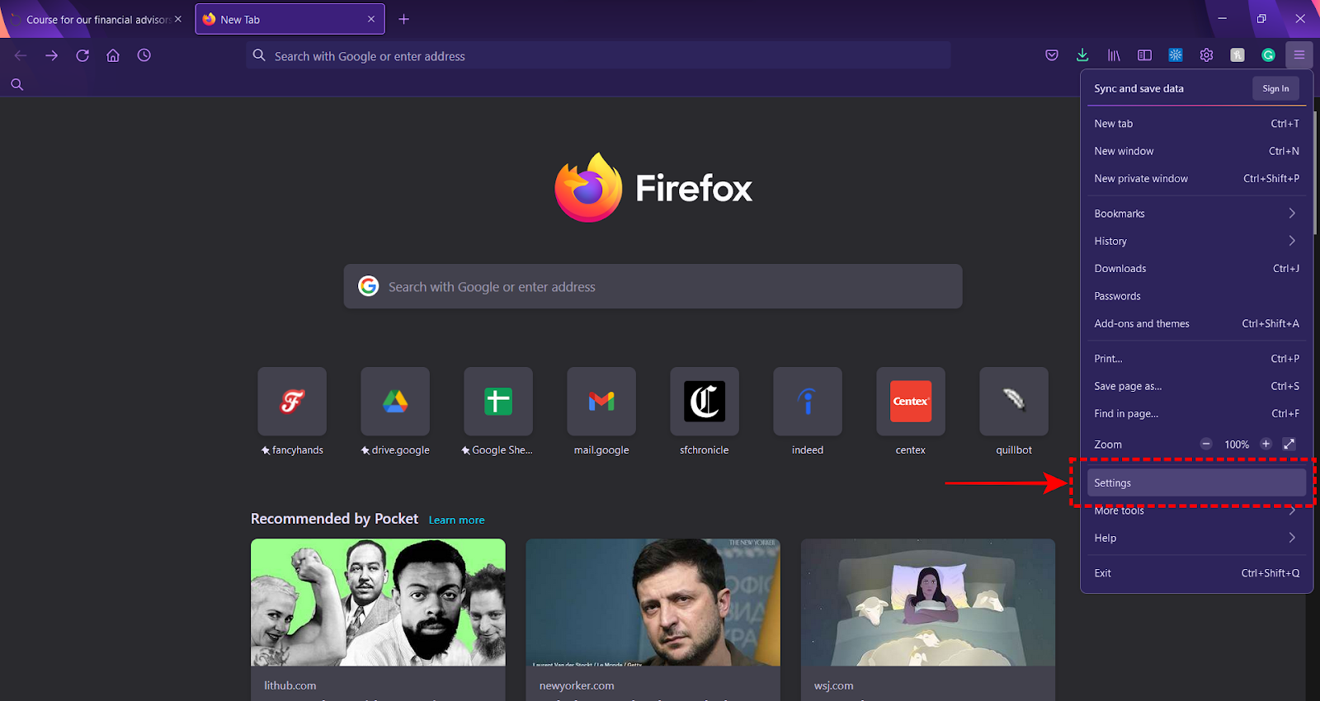
Task: Enter full screen via Zoom row icon
Action: (x=1289, y=444)
